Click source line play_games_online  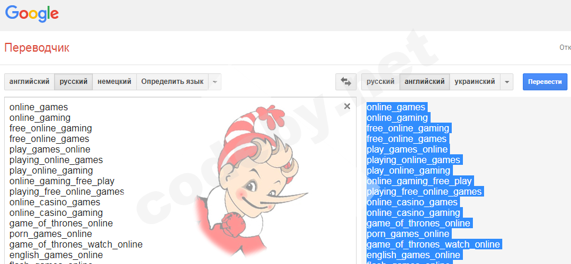tap(50, 150)
